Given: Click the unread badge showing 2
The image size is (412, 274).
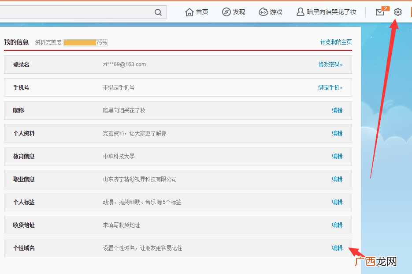Looking at the screenshot, I should [385, 8].
